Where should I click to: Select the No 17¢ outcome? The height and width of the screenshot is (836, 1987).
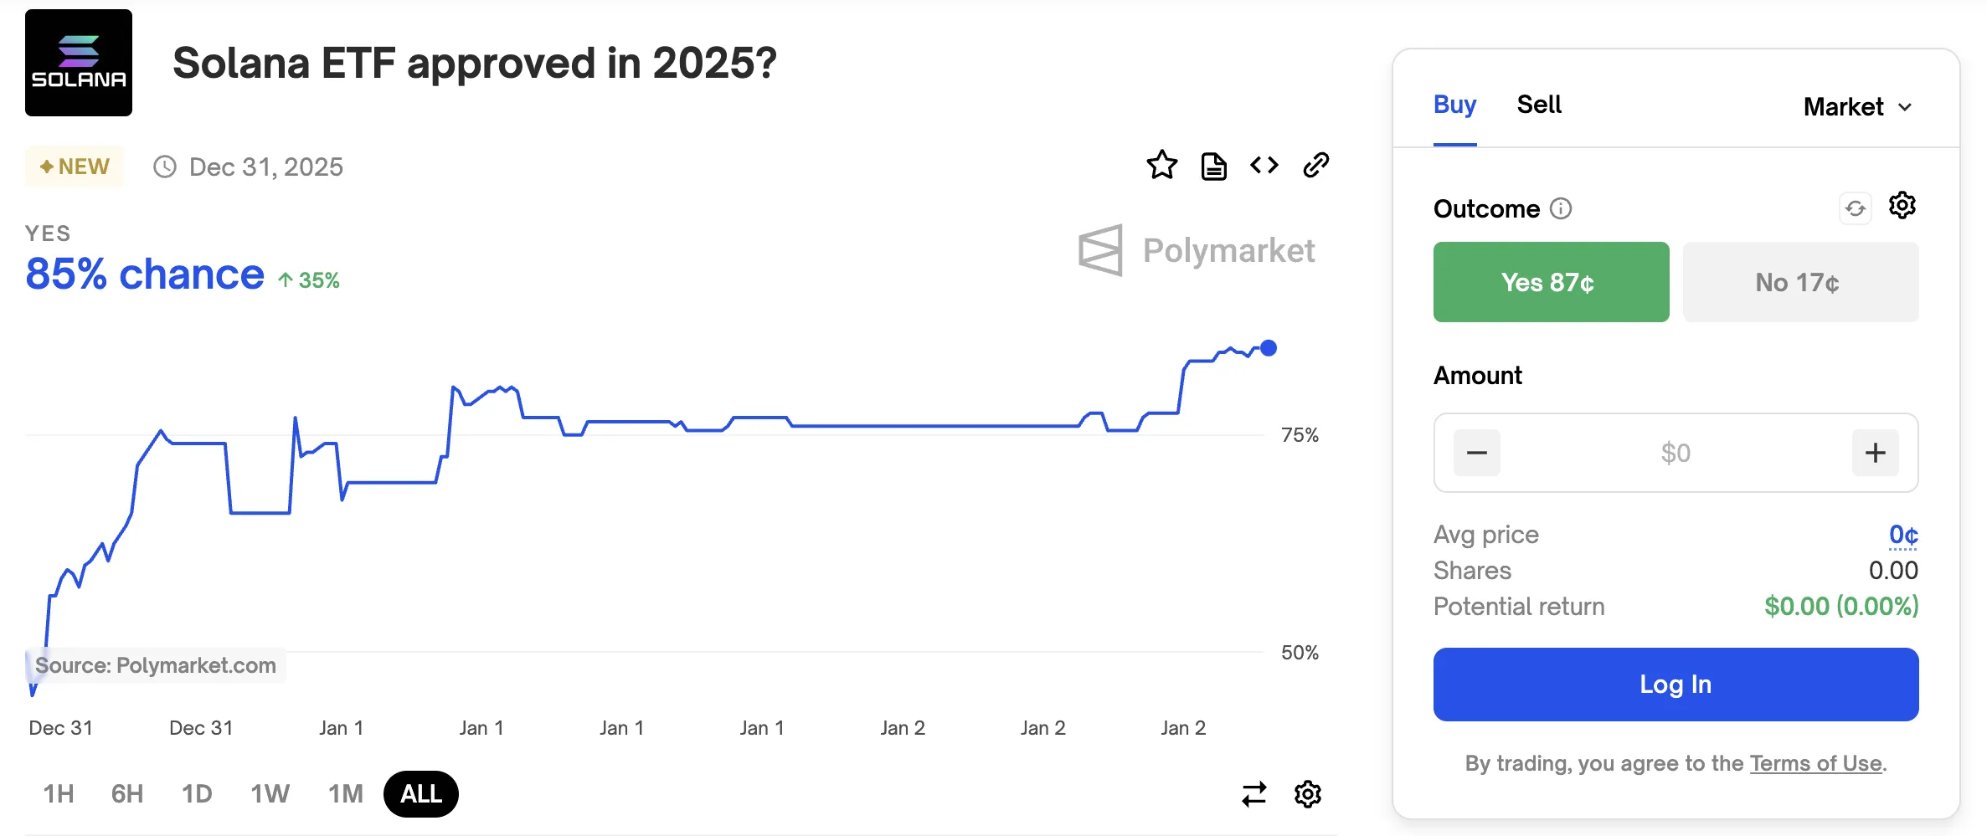(1800, 282)
